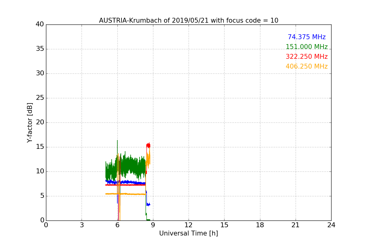Click y-axis tick label 20

(40, 123)
